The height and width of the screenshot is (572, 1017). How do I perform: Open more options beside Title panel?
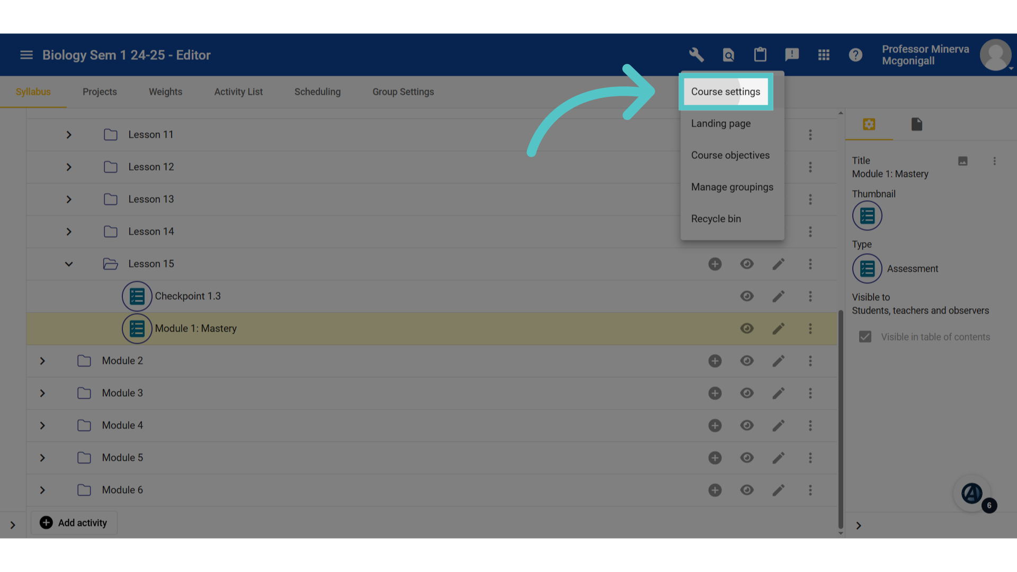pos(994,161)
